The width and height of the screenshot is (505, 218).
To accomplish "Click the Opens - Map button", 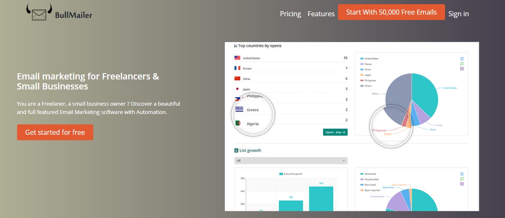I will pos(335,132).
